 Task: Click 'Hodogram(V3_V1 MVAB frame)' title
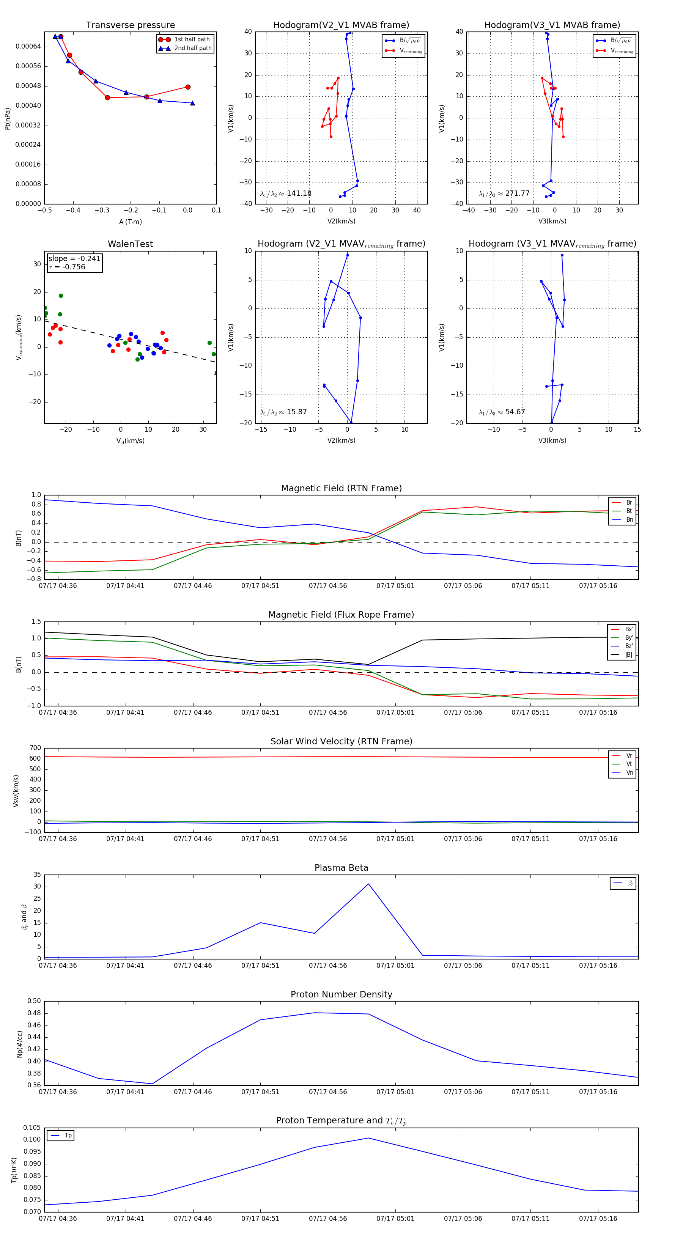tap(552, 25)
